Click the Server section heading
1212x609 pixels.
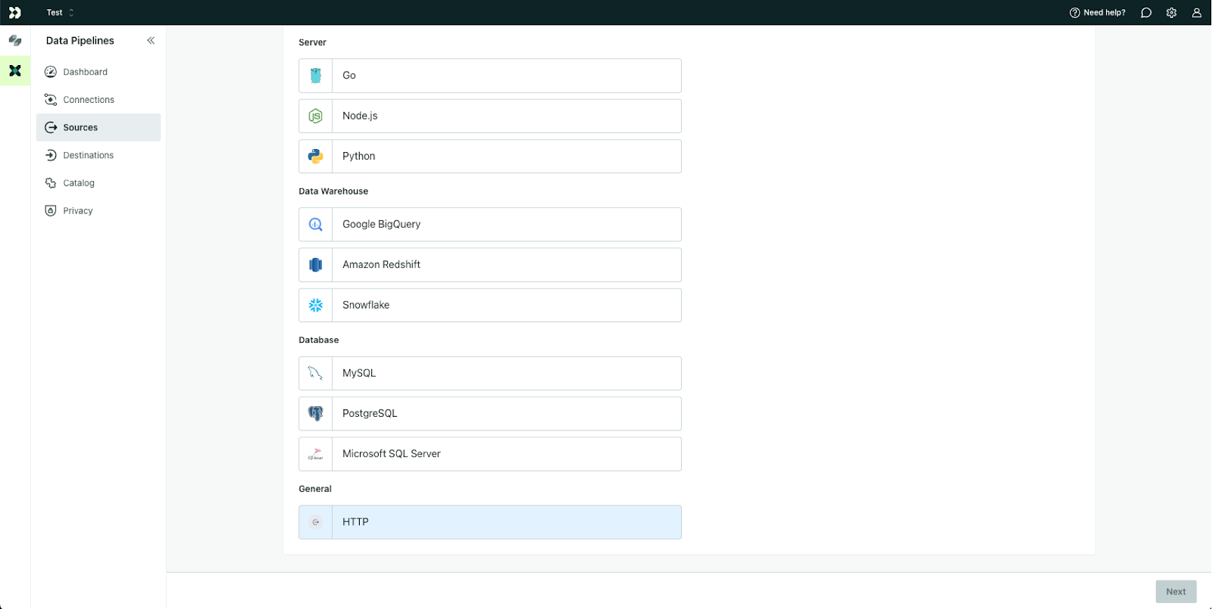point(313,42)
